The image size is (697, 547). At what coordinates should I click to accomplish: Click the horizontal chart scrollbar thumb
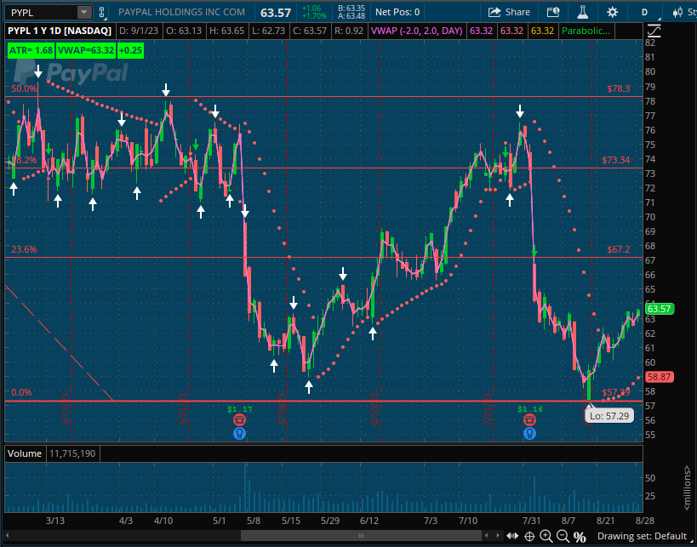(x=361, y=536)
